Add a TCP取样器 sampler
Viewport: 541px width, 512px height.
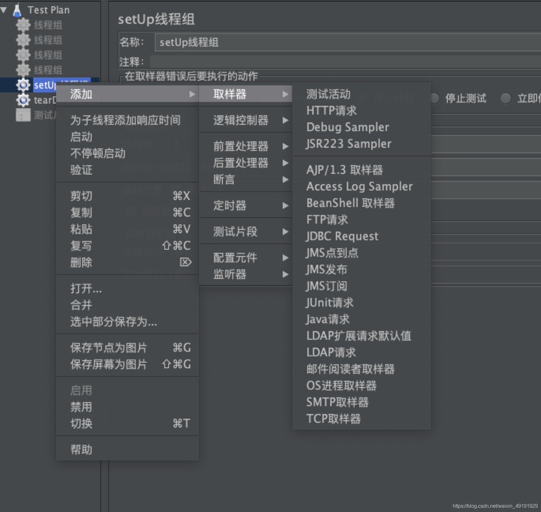[x=362, y=419]
